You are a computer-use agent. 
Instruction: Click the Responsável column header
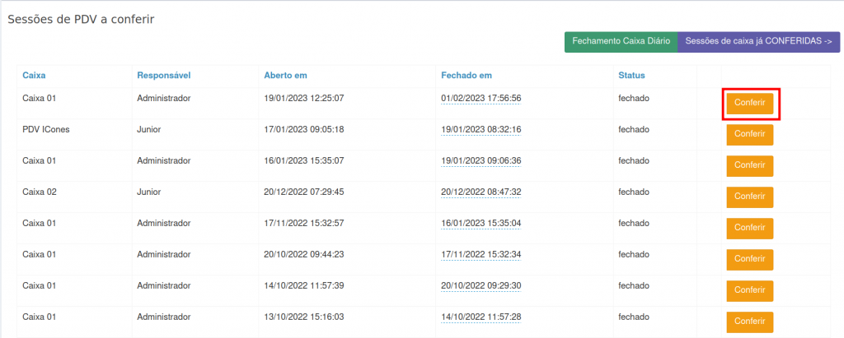pyautogui.click(x=164, y=76)
